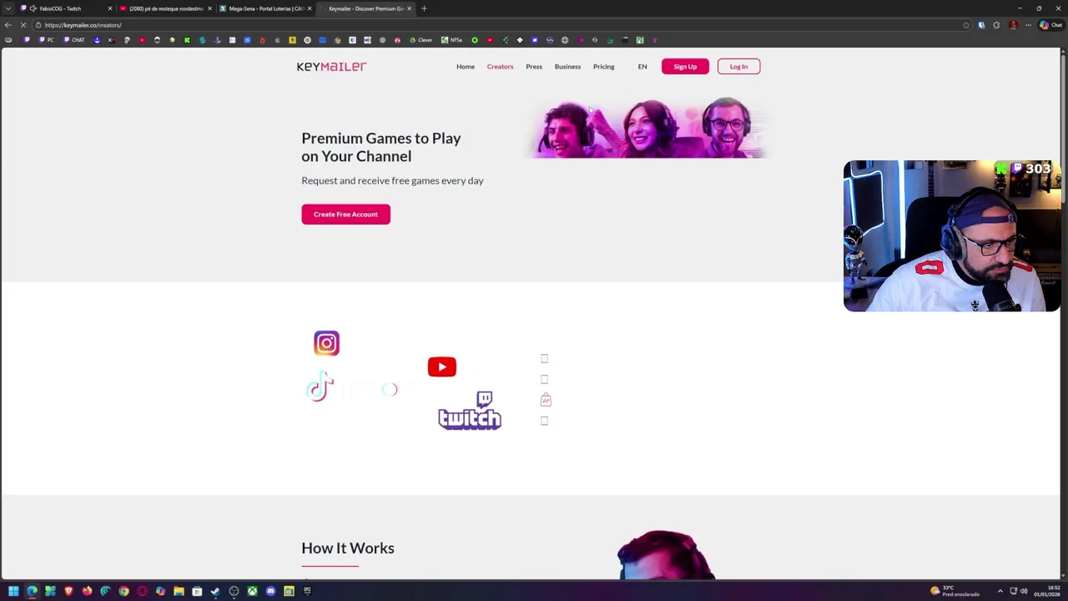
Task: Click the Twitch logo
Action: 469,411
